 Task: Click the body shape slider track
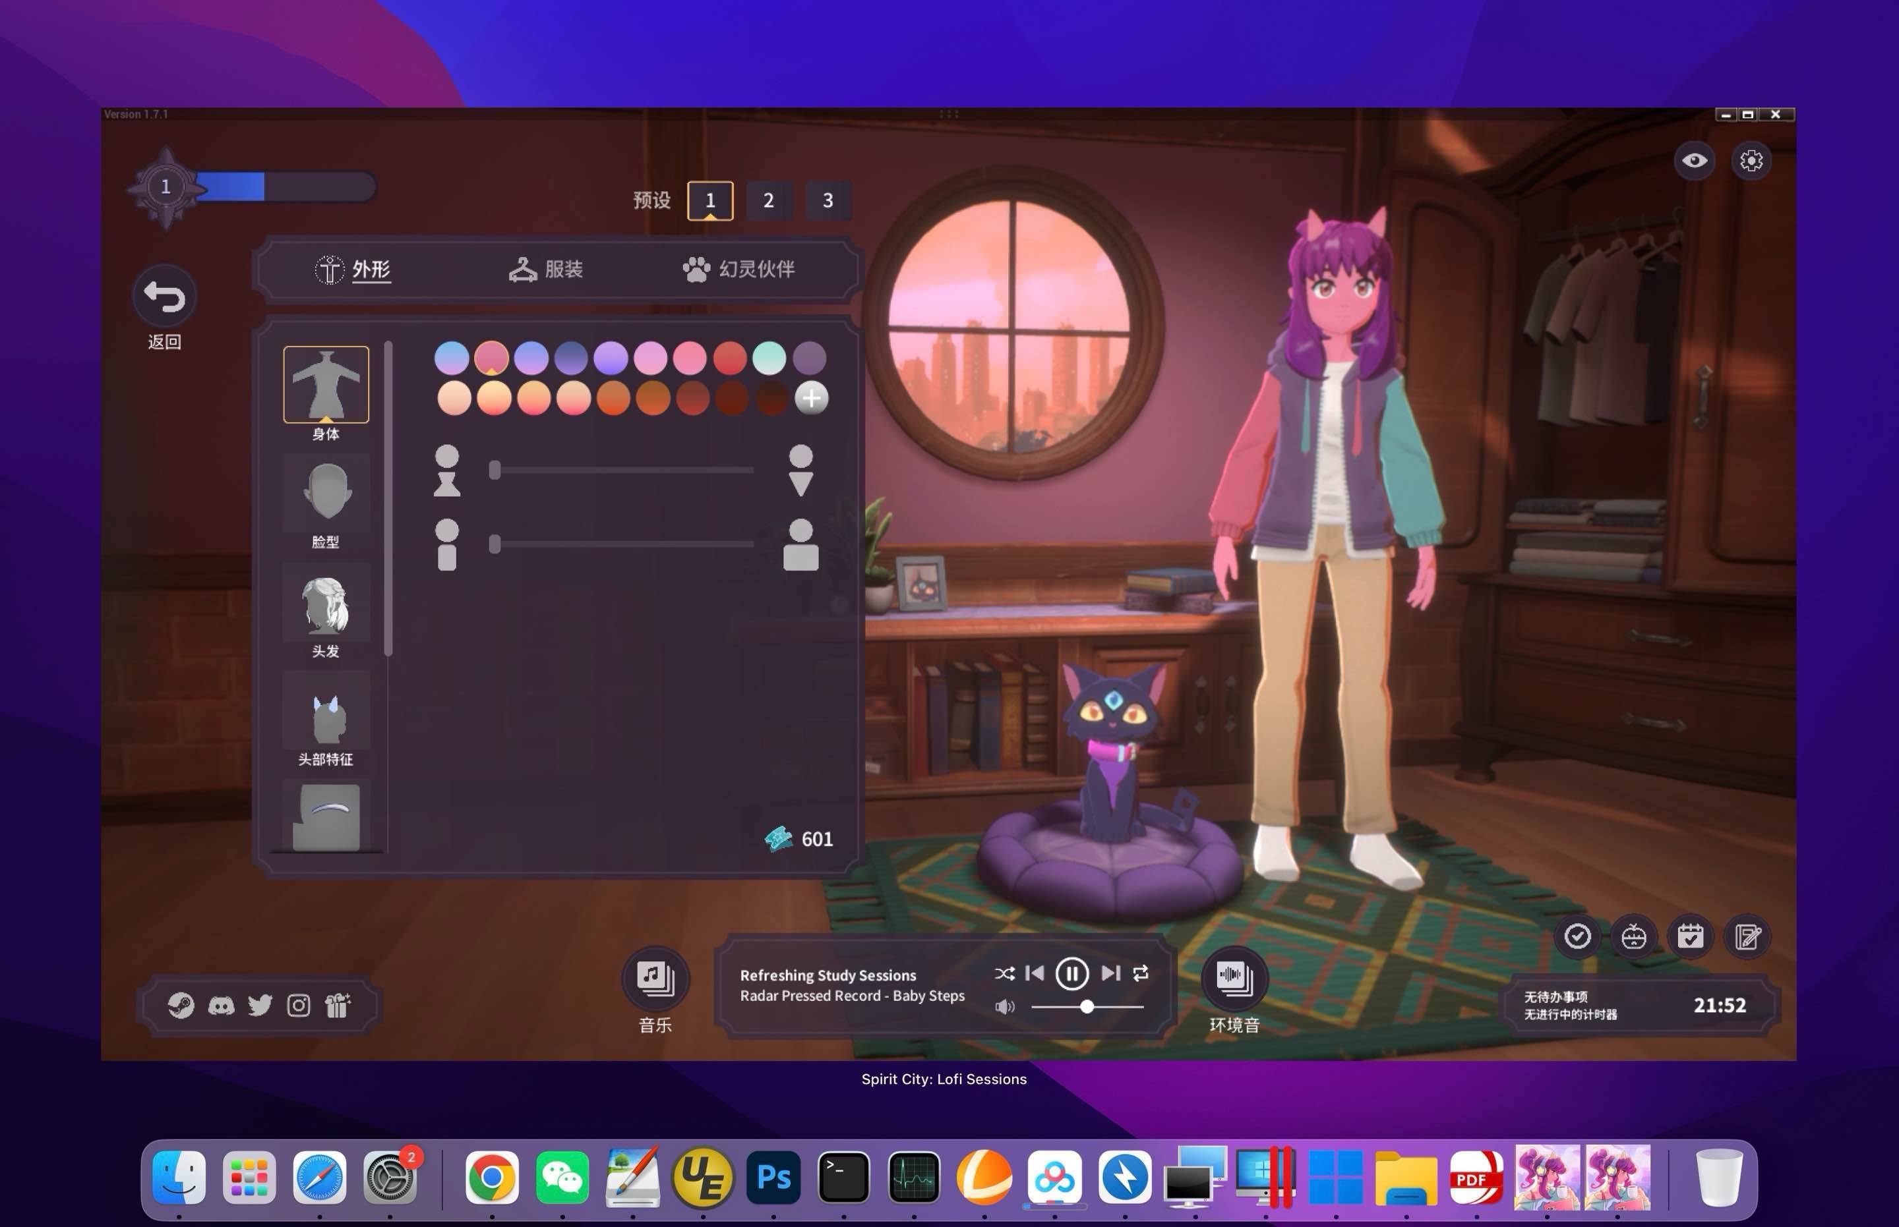click(x=622, y=470)
